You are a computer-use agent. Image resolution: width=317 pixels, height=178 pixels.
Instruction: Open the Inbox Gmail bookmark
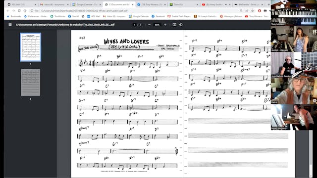pos(114,16)
